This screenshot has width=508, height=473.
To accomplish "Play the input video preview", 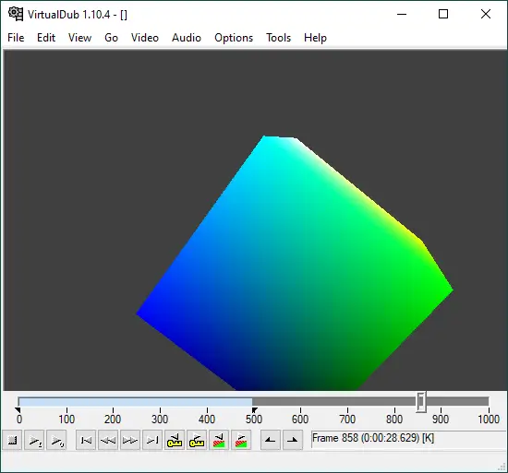I will tap(34, 440).
